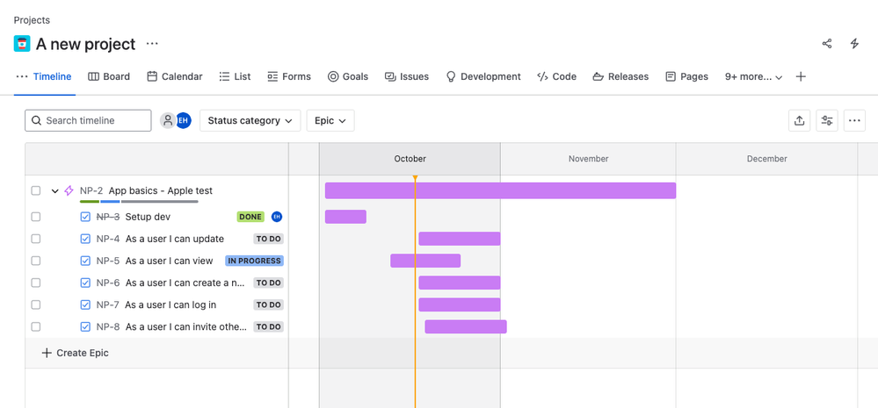
Task: Click the NP-3 Setup dev timeline bar
Action: (x=345, y=217)
